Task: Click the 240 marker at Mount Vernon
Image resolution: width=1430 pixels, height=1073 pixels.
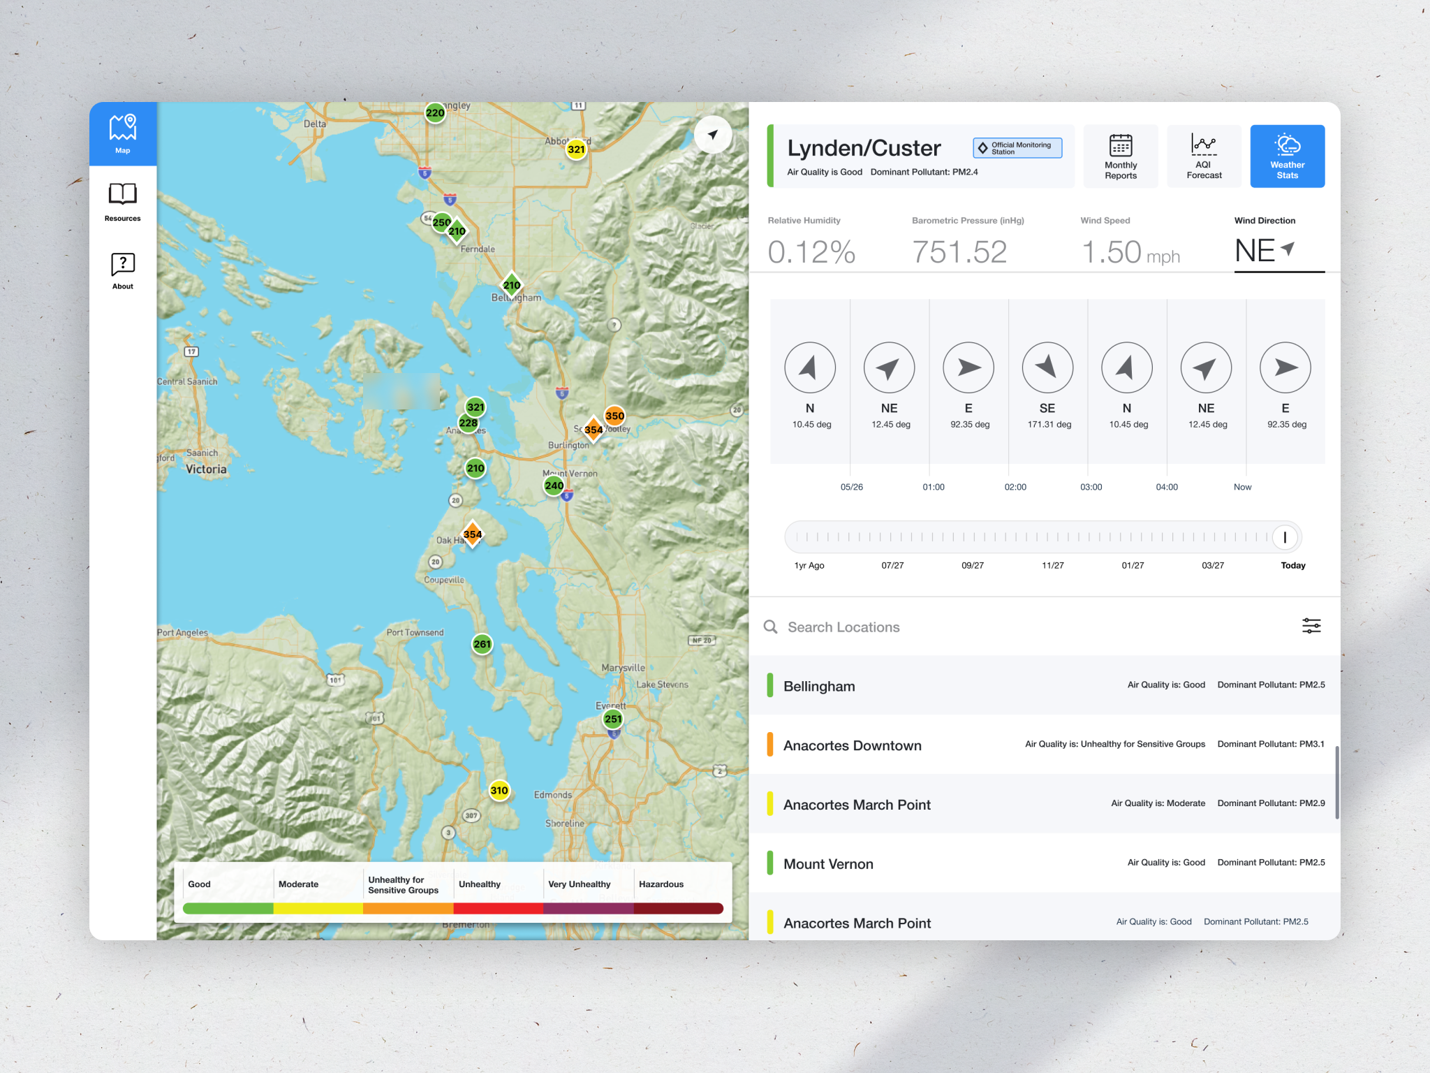Action: click(554, 486)
